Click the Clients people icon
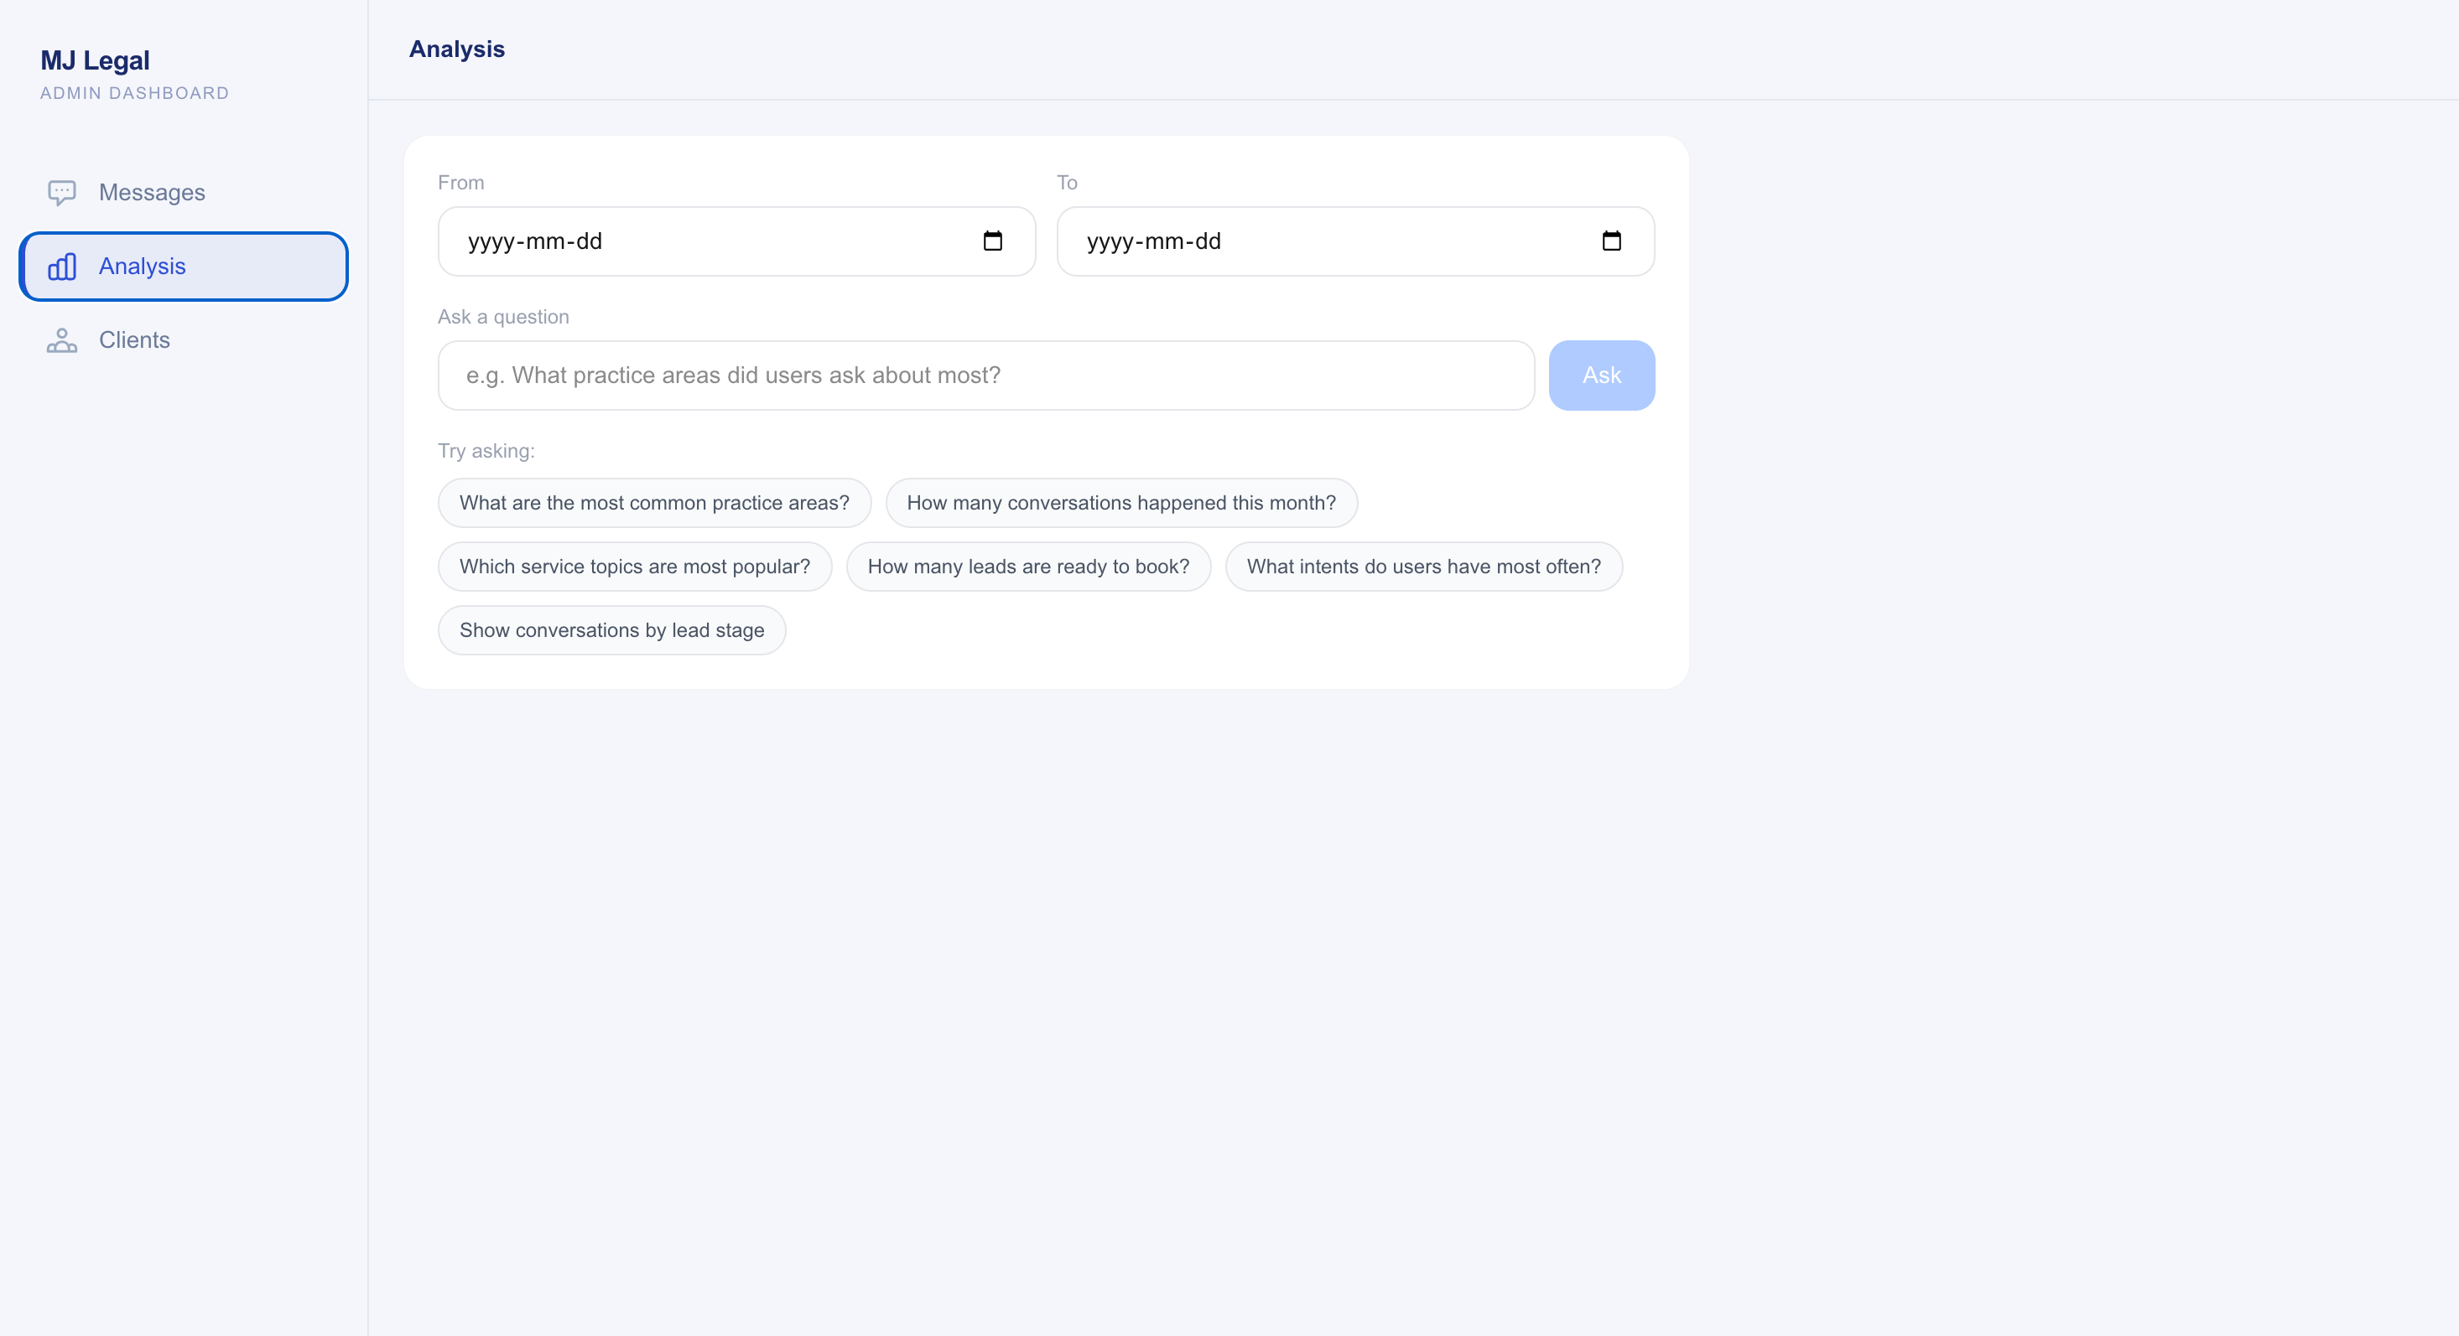Screen dimensions: 2459x1336 (62, 339)
